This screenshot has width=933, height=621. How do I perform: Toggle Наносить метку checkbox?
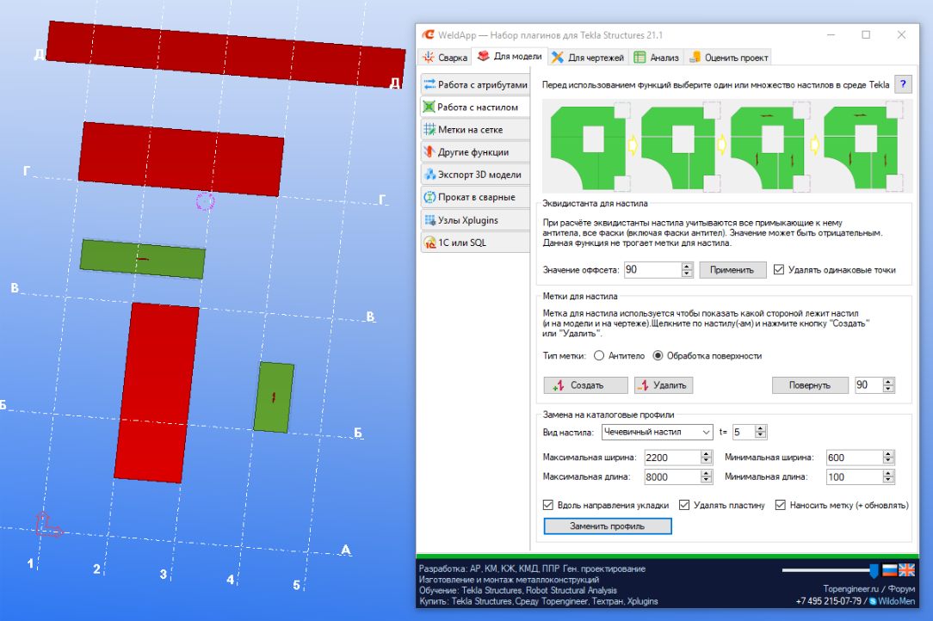point(780,505)
